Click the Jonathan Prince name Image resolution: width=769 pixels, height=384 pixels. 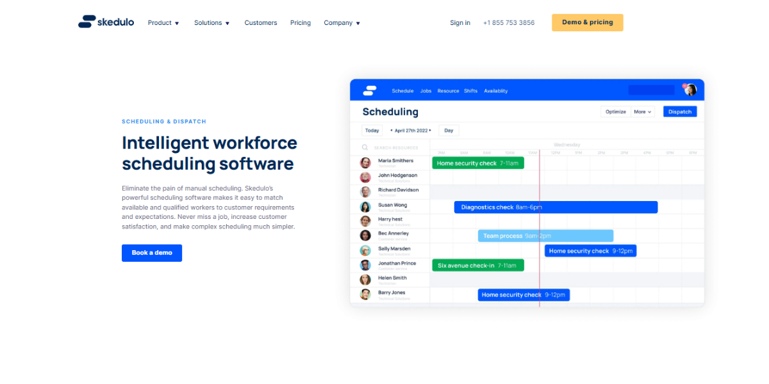click(x=397, y=263)
